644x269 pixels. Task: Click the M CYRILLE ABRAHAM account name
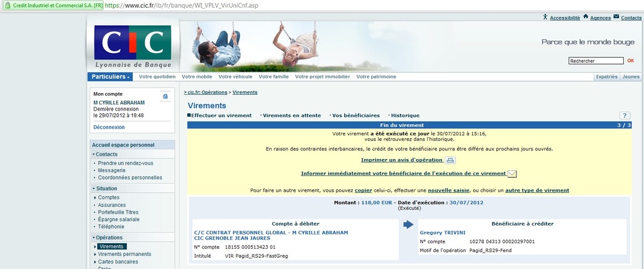[x=119, y=102]
